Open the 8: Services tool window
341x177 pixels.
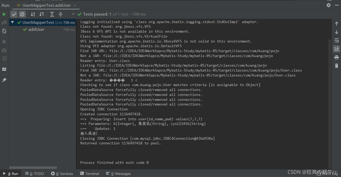tap(62, 174)
